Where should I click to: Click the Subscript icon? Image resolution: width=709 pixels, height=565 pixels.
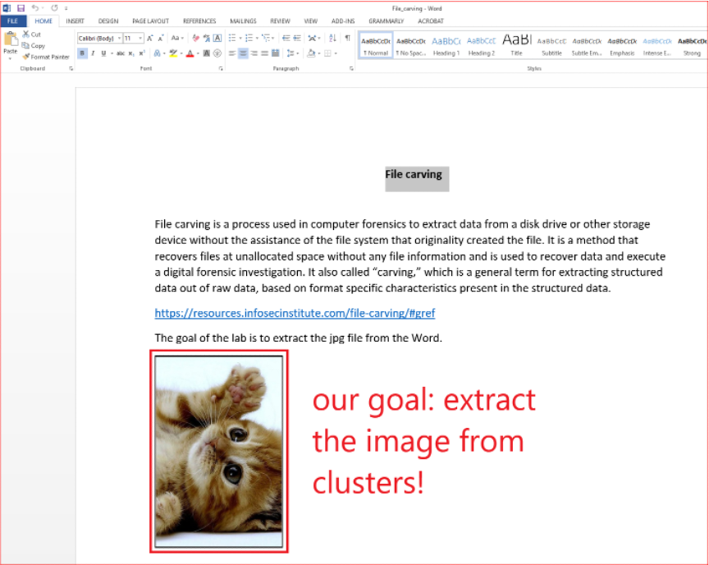pos(131,53)
